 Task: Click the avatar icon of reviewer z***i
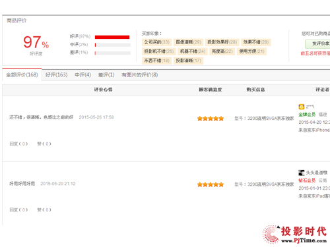301,107
